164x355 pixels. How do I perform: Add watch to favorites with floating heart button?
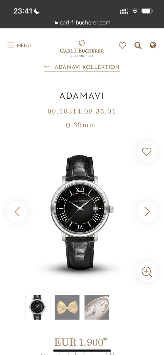tap(147, 151)
